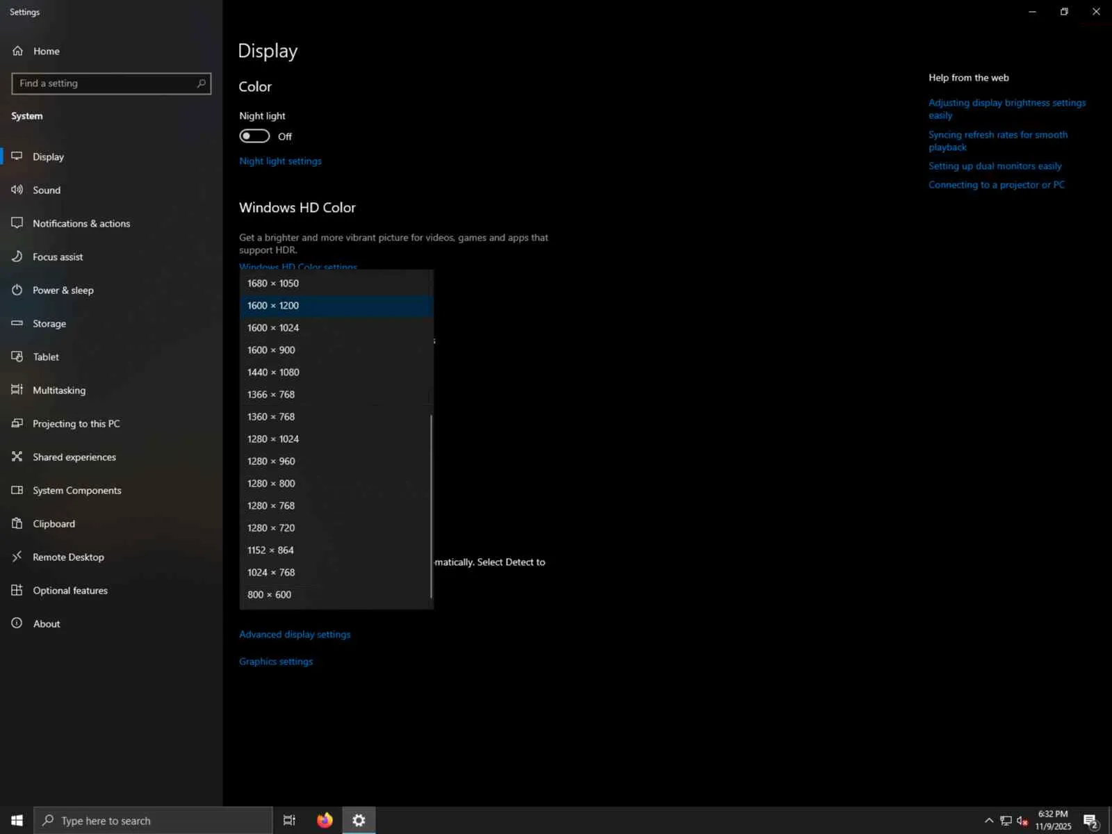Open the Storage settings page
This screenshot has height=834, width=1112.
coord(111,323)
